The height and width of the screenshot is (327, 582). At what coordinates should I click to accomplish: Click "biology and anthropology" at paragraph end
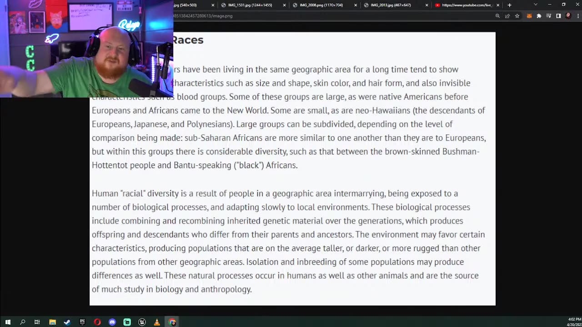click(202, 289)
